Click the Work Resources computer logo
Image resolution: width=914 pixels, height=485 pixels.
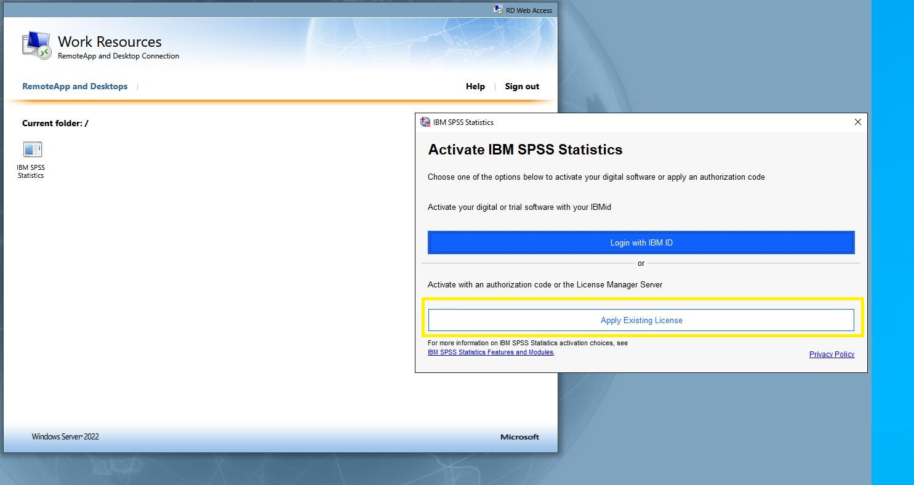[x=36, y=46]
